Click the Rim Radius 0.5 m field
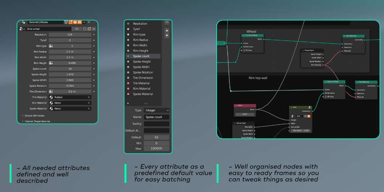This screenshot has height=192, width=384. click(70, 52)
